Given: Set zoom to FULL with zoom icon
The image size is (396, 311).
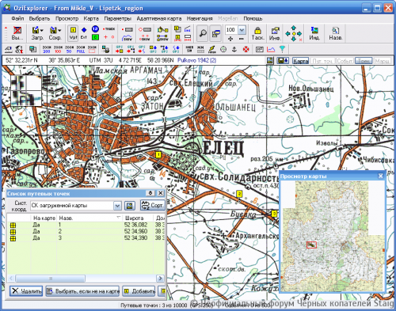Looking at the screenshot, I should click(x=81, y=49).
